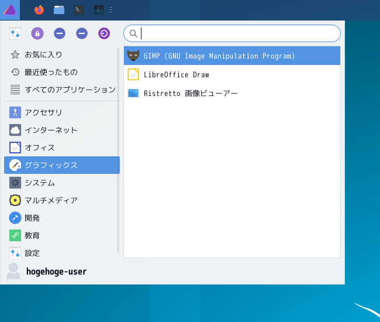Click the hogehoge-user name label
Image resolution: width=380 pixels, height=322 pixels.
56,272
